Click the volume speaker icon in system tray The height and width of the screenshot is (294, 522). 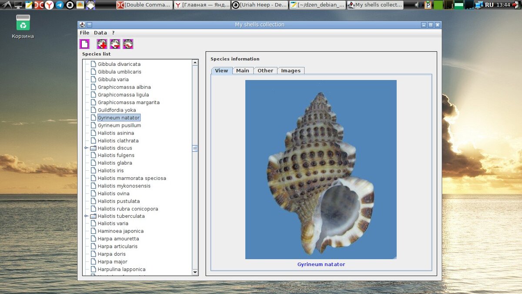tap(418, 5)
